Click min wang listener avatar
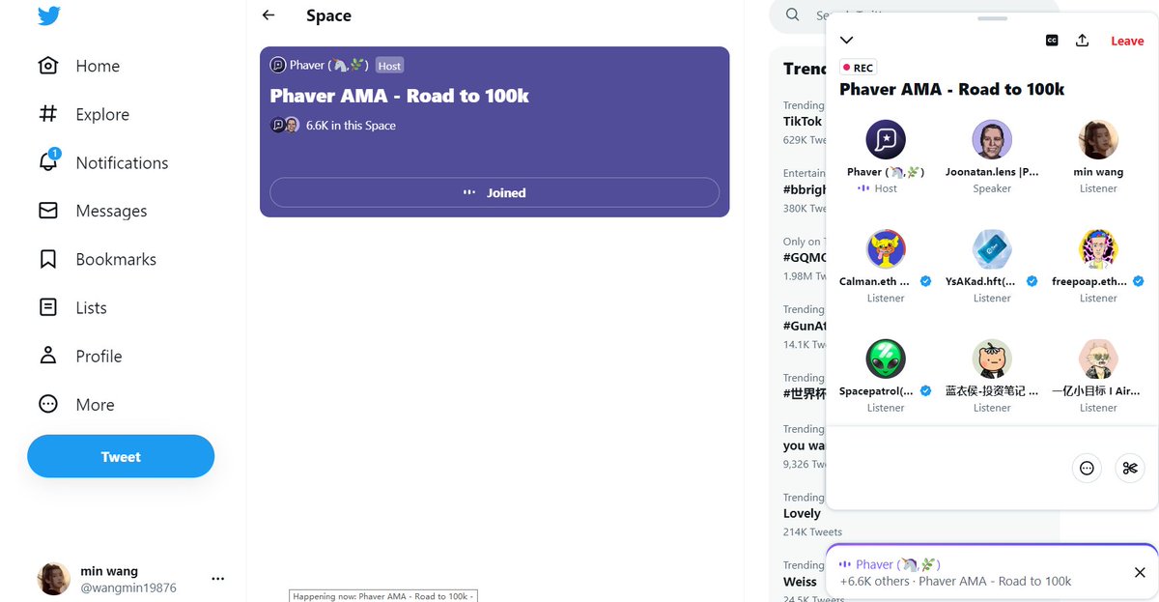Viewport: 1159px width, 602px height. click(1098, 140)
